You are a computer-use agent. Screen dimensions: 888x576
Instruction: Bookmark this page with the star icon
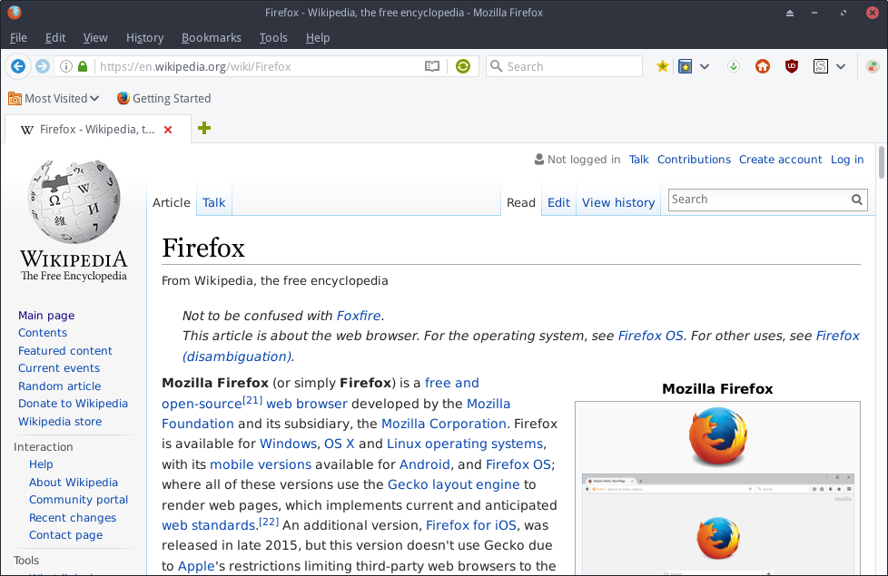click(662, 66)
